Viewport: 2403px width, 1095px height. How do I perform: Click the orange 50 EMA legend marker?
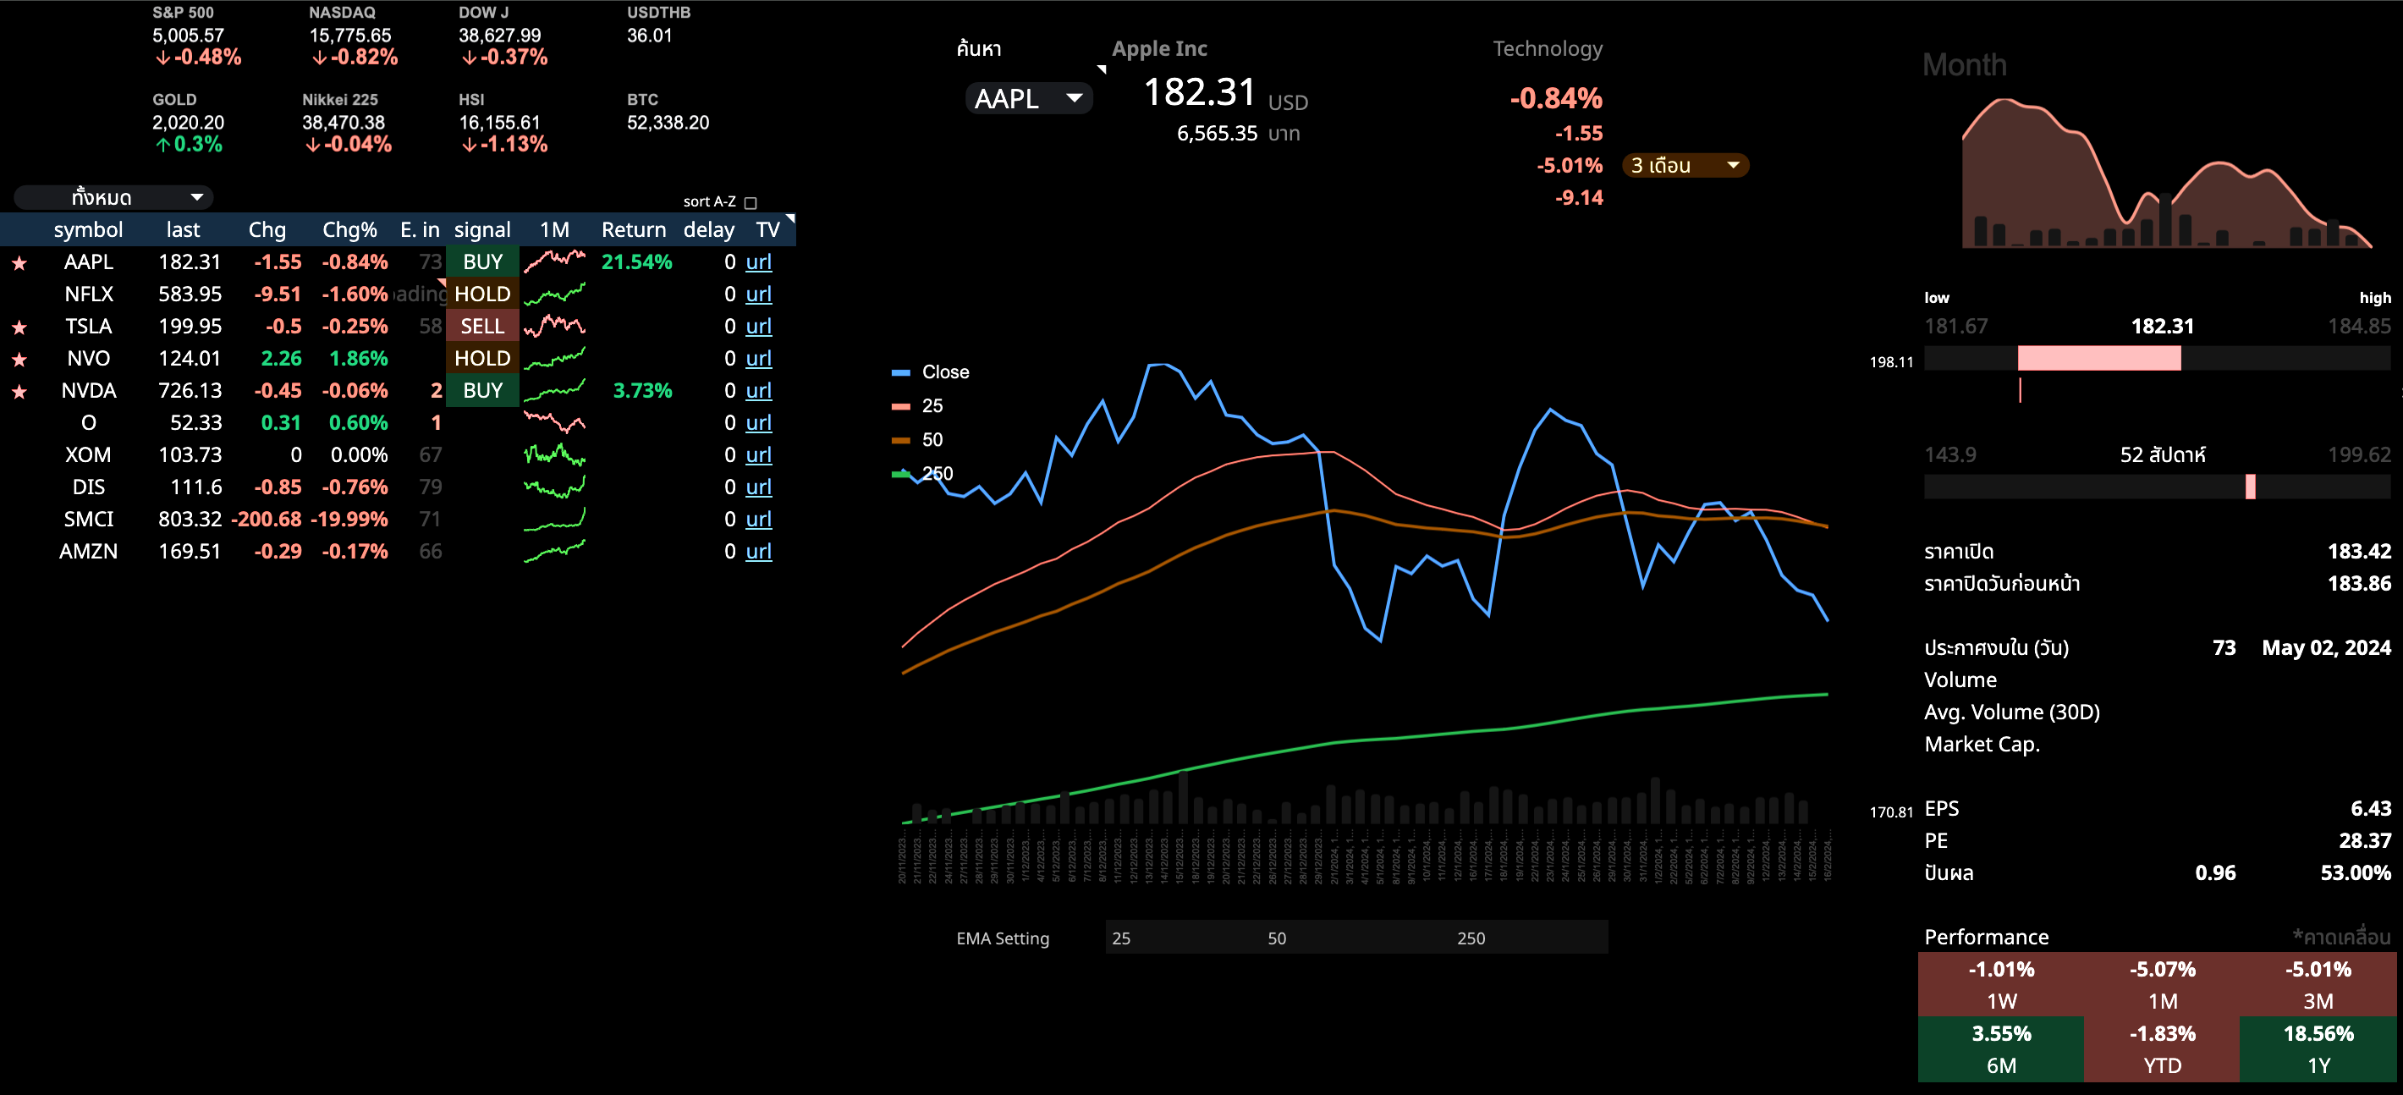(900, 439)
